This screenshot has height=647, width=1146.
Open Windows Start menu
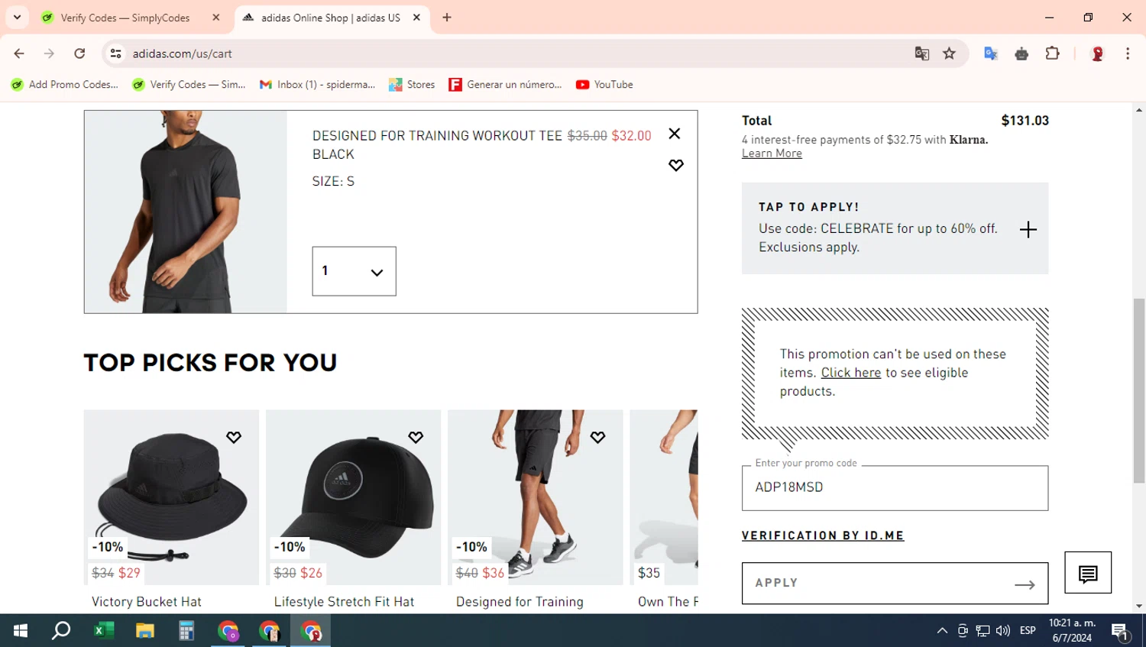[x=21, y=630]
